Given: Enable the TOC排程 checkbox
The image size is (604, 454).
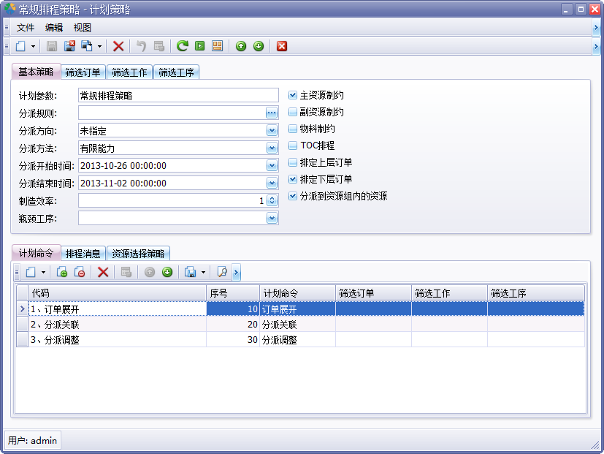Looking at the screenshot, I should (x=293, y=145).
